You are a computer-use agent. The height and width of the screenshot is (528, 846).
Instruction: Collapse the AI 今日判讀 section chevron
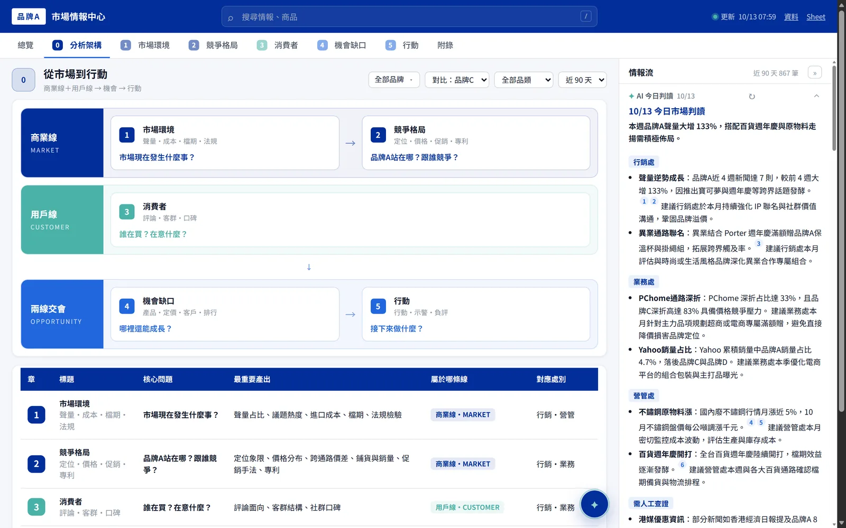coord(816,96)
